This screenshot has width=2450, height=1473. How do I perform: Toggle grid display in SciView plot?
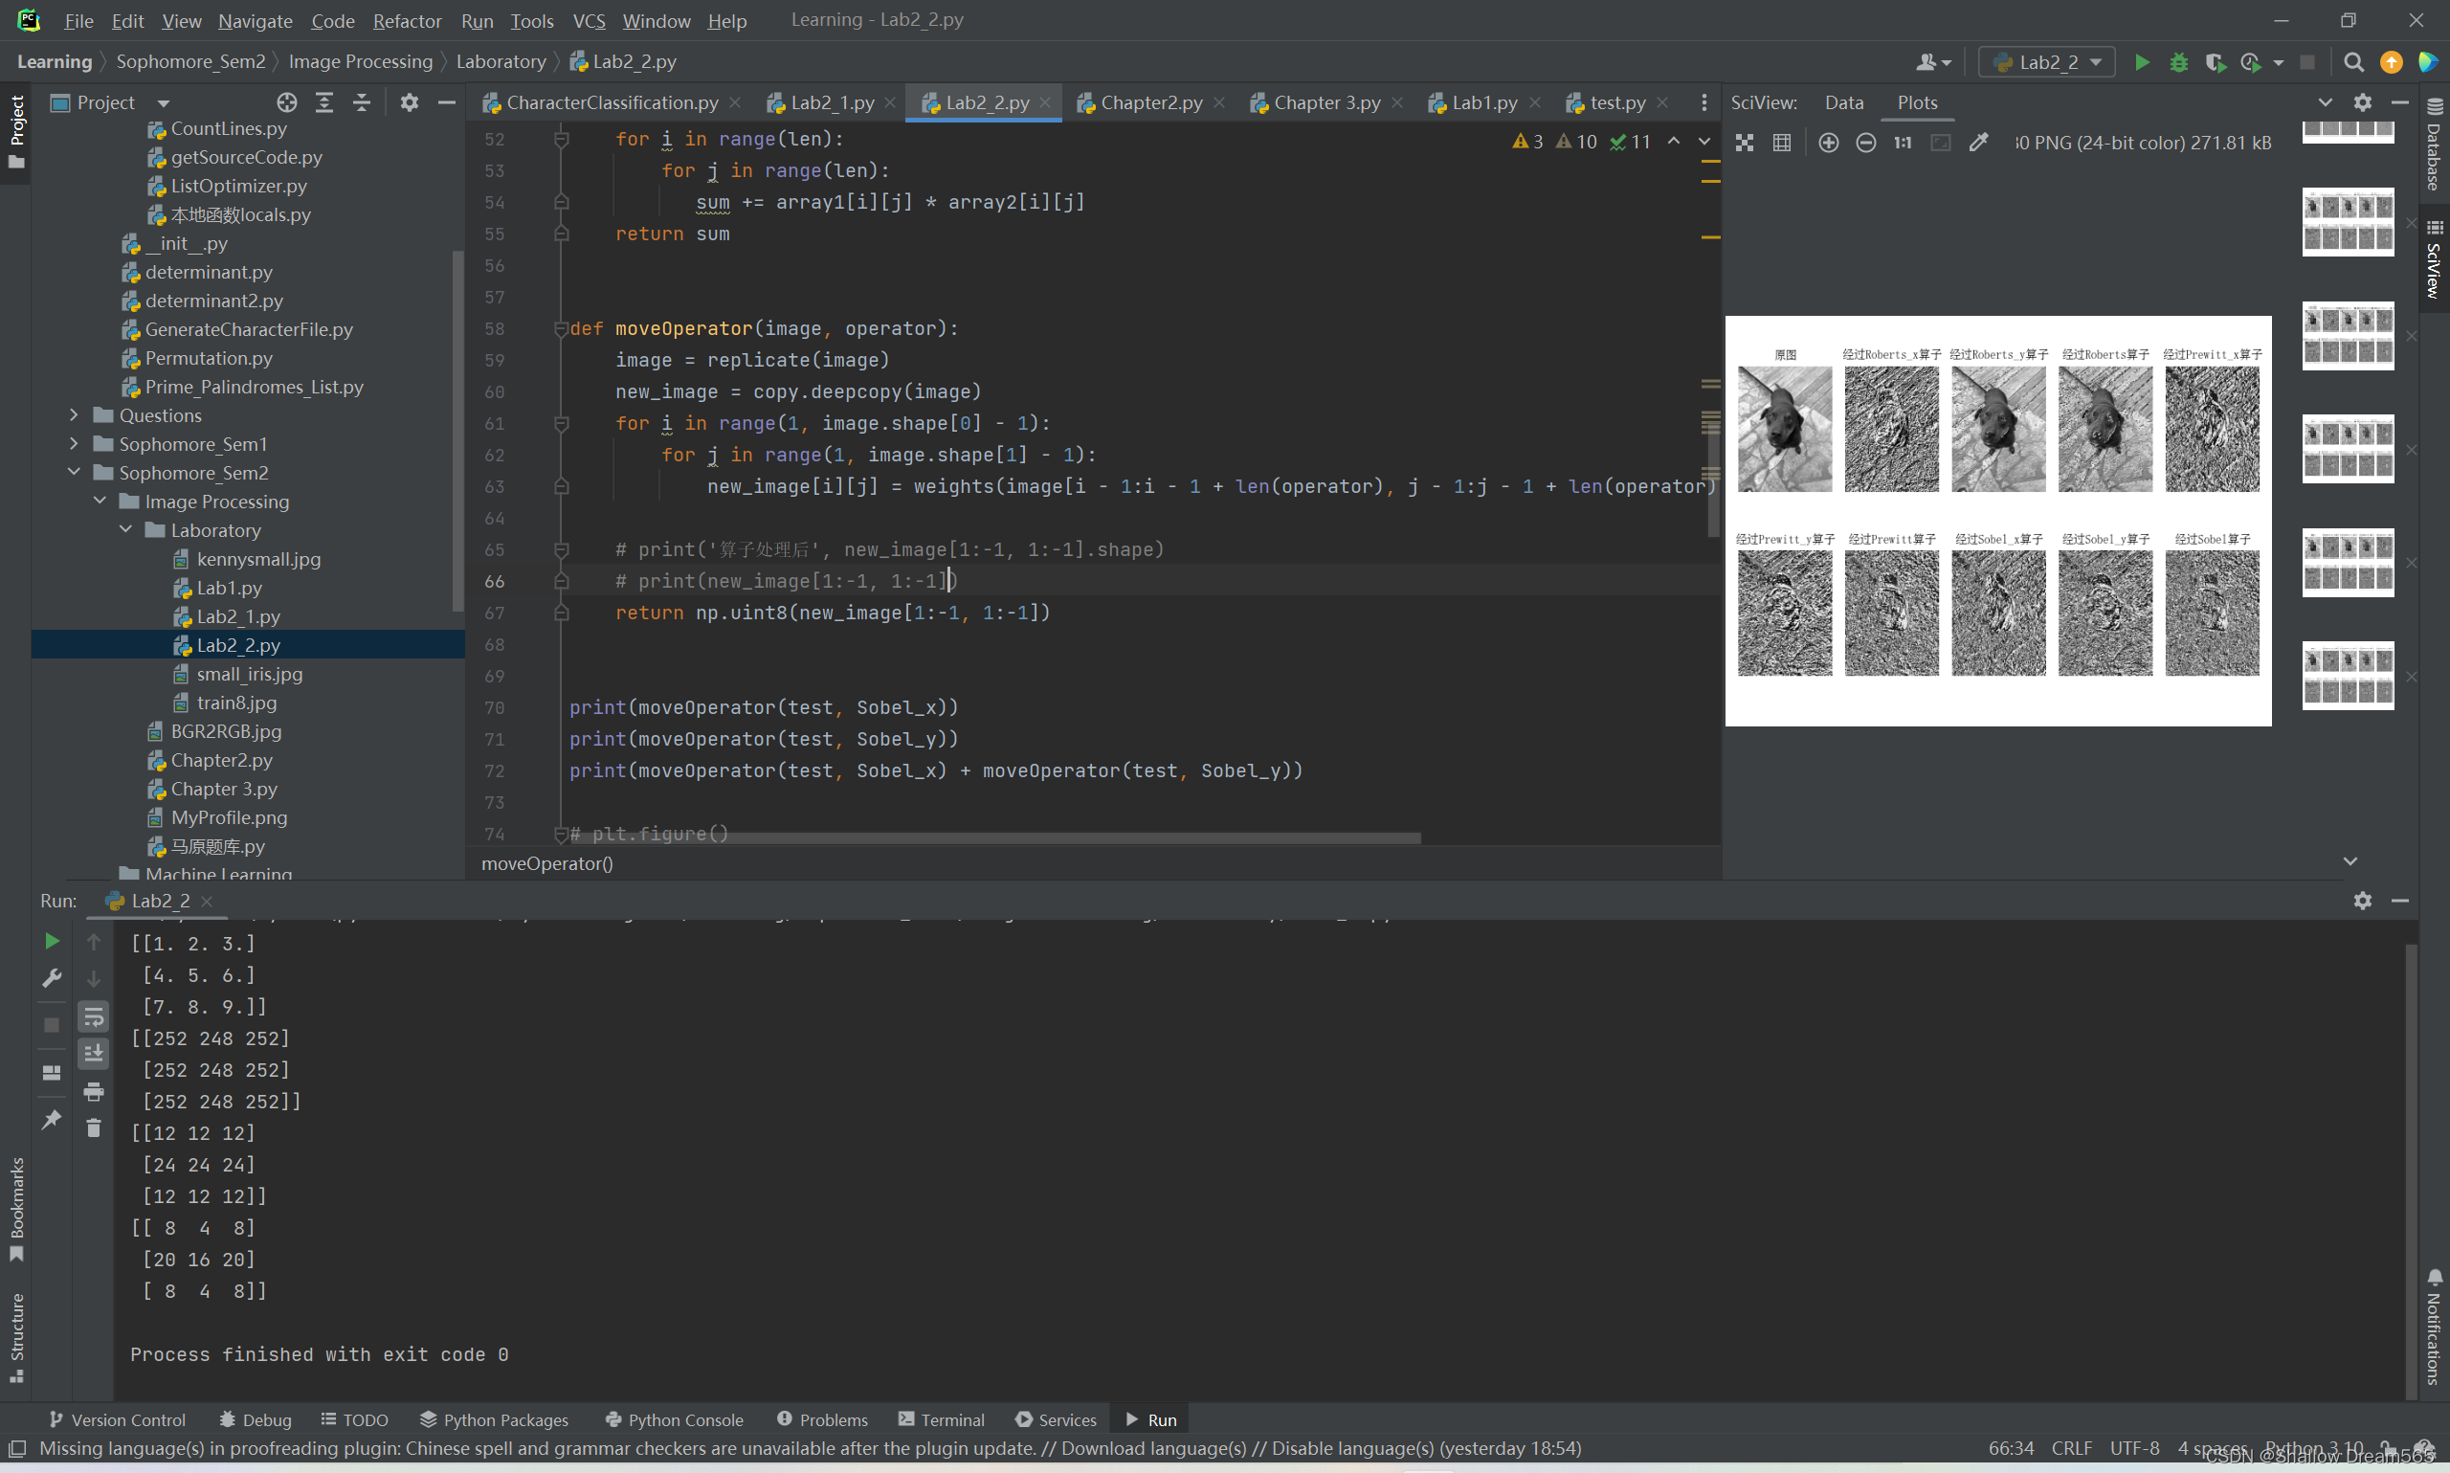pyautogui.click(x=1782, y=143)
